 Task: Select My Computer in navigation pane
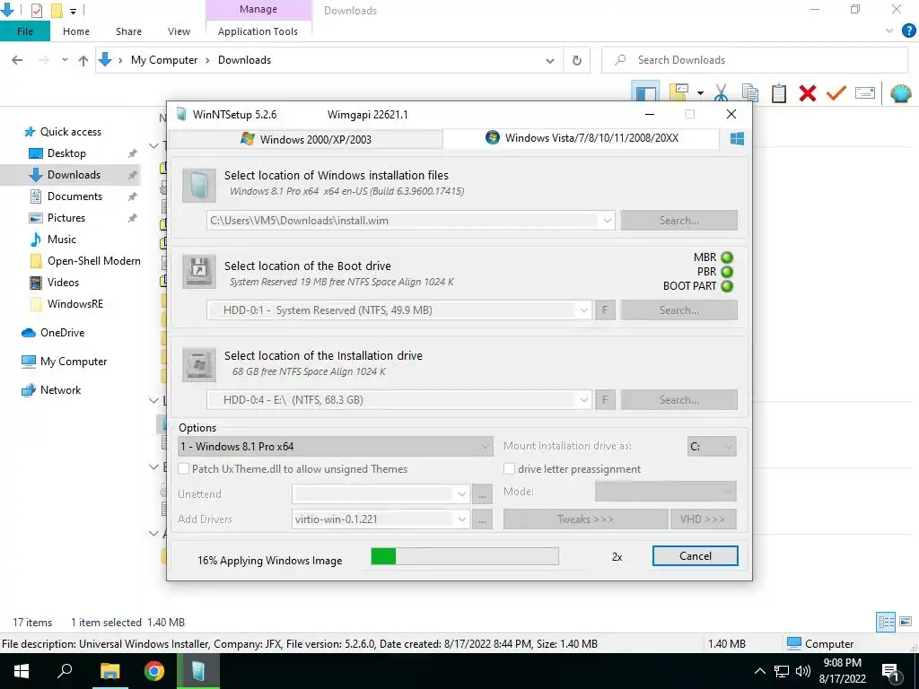(x=74, y=362)
